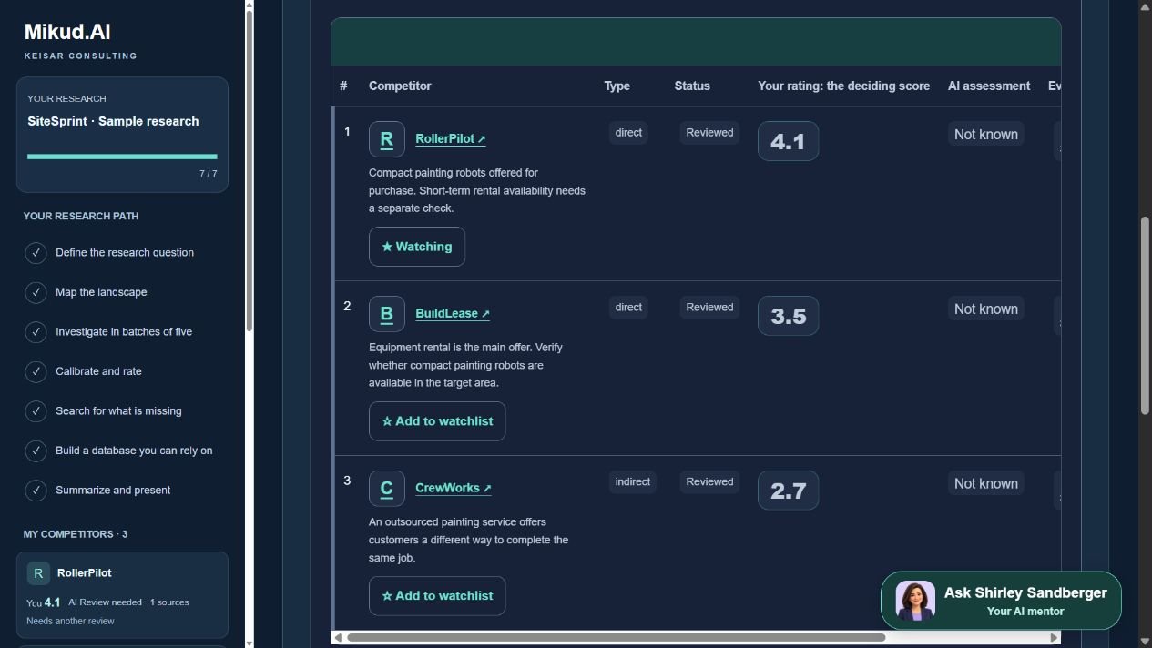Viewport: 1152px width, 648px height.
Task: Toggle the Watching button for RollerPilot
Action: coord(416,247)
